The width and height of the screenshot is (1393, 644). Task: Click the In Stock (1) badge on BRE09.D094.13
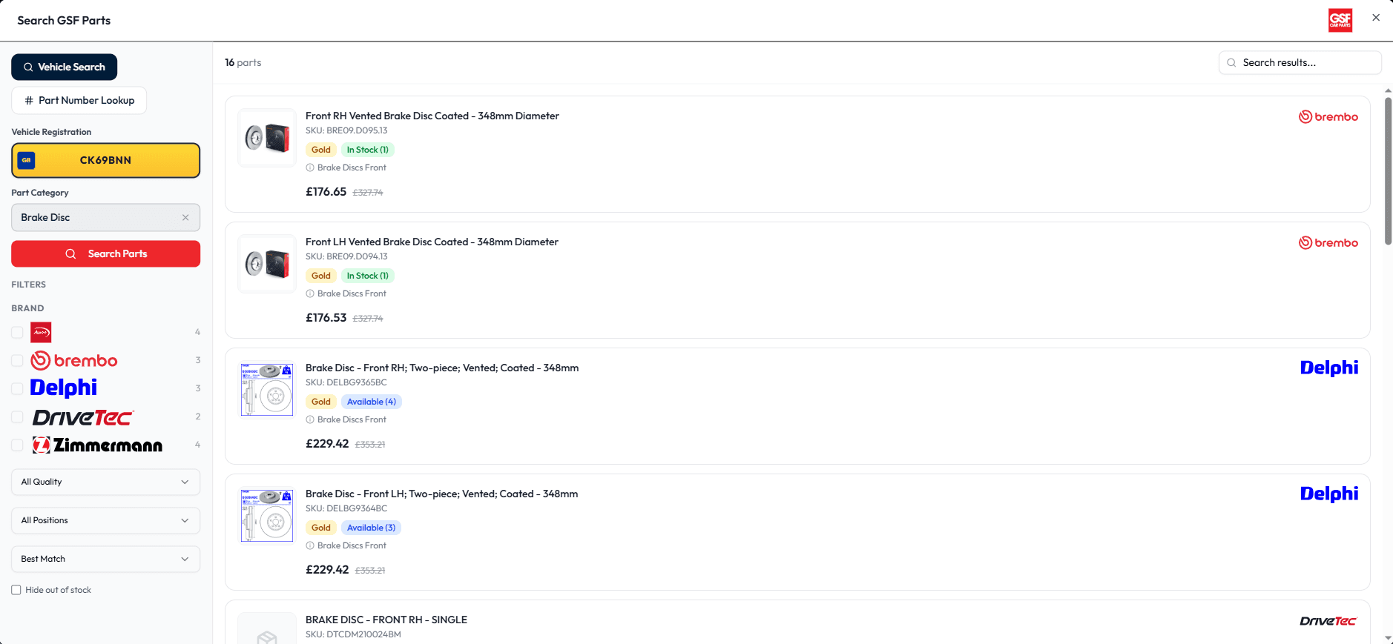[367, 276]
